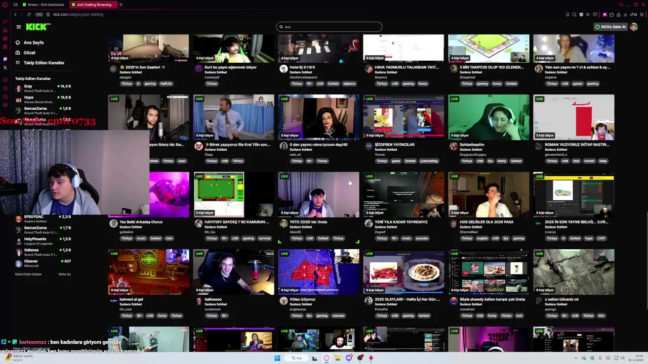Image resolution: width=648 pixels, height=364 pixels.
Task: Reload the page with refresh icon
Action: [29, 14]
